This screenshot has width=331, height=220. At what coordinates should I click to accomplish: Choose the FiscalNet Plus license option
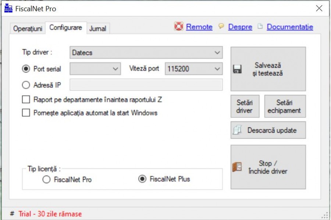coord(142,179)
